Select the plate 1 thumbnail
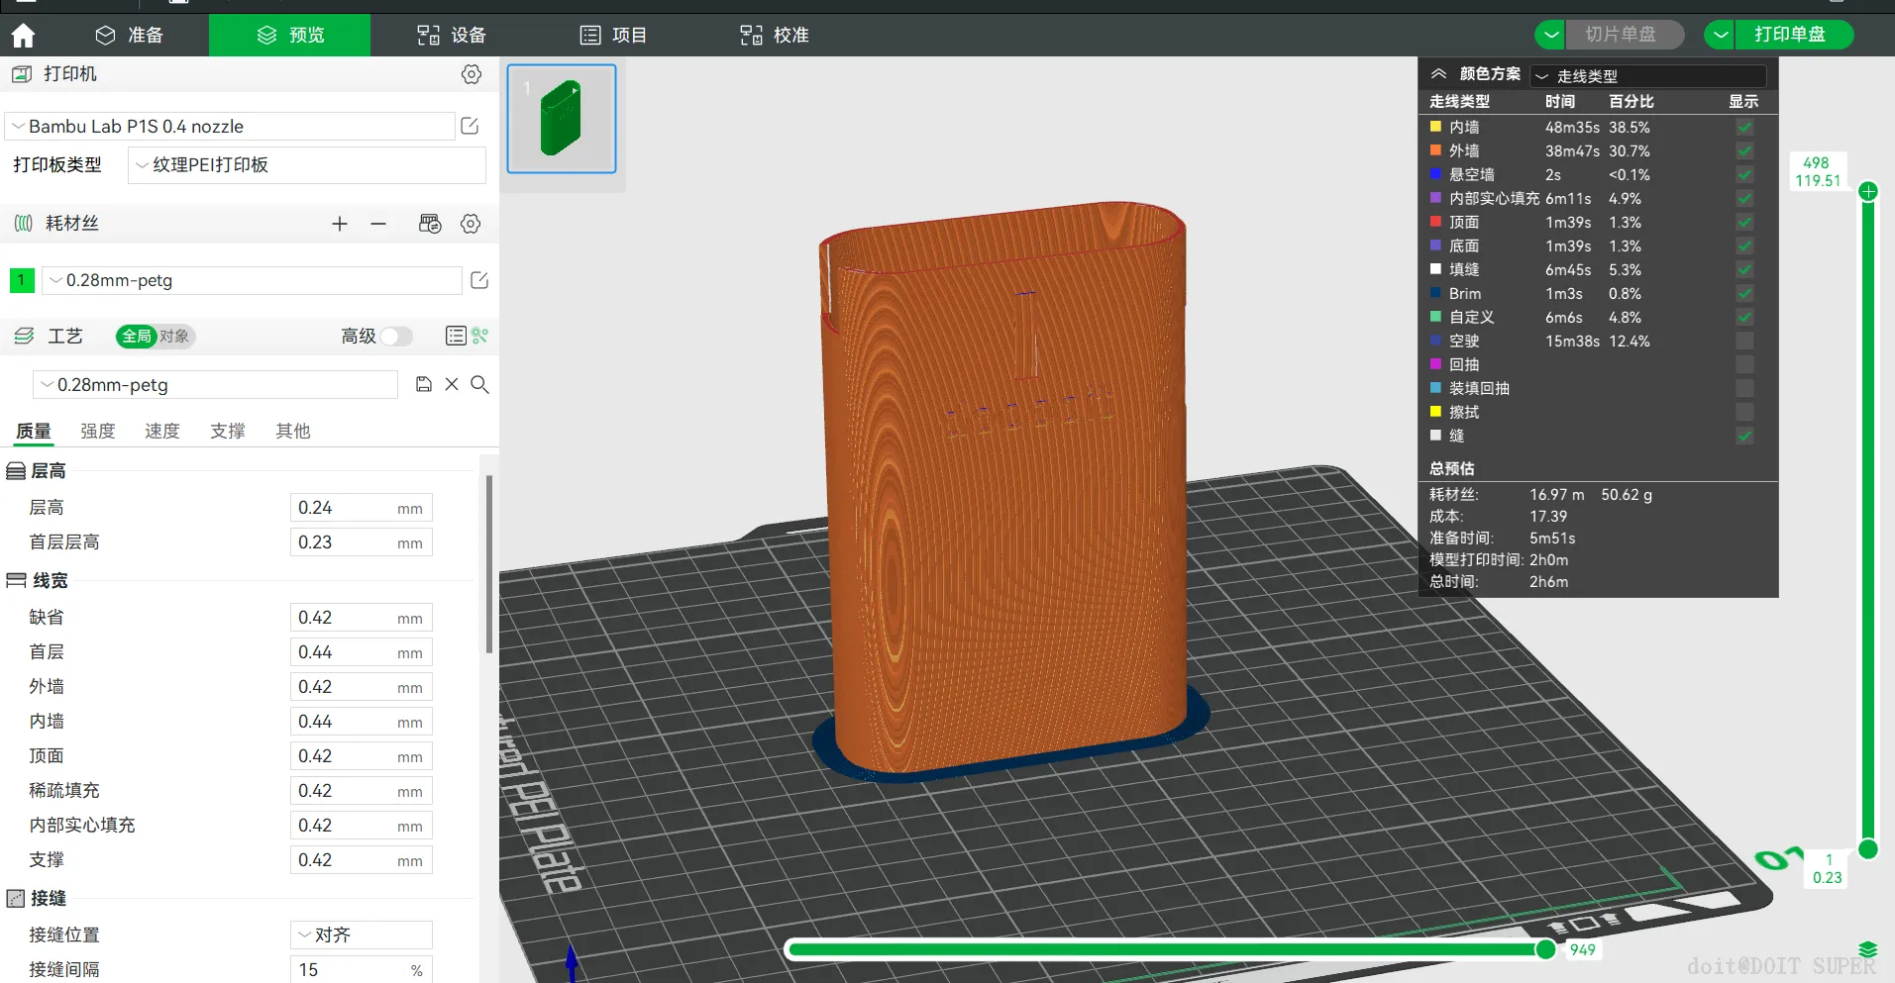The width and height of the screenshot is (1895, 983). click(x=562, y=119)
